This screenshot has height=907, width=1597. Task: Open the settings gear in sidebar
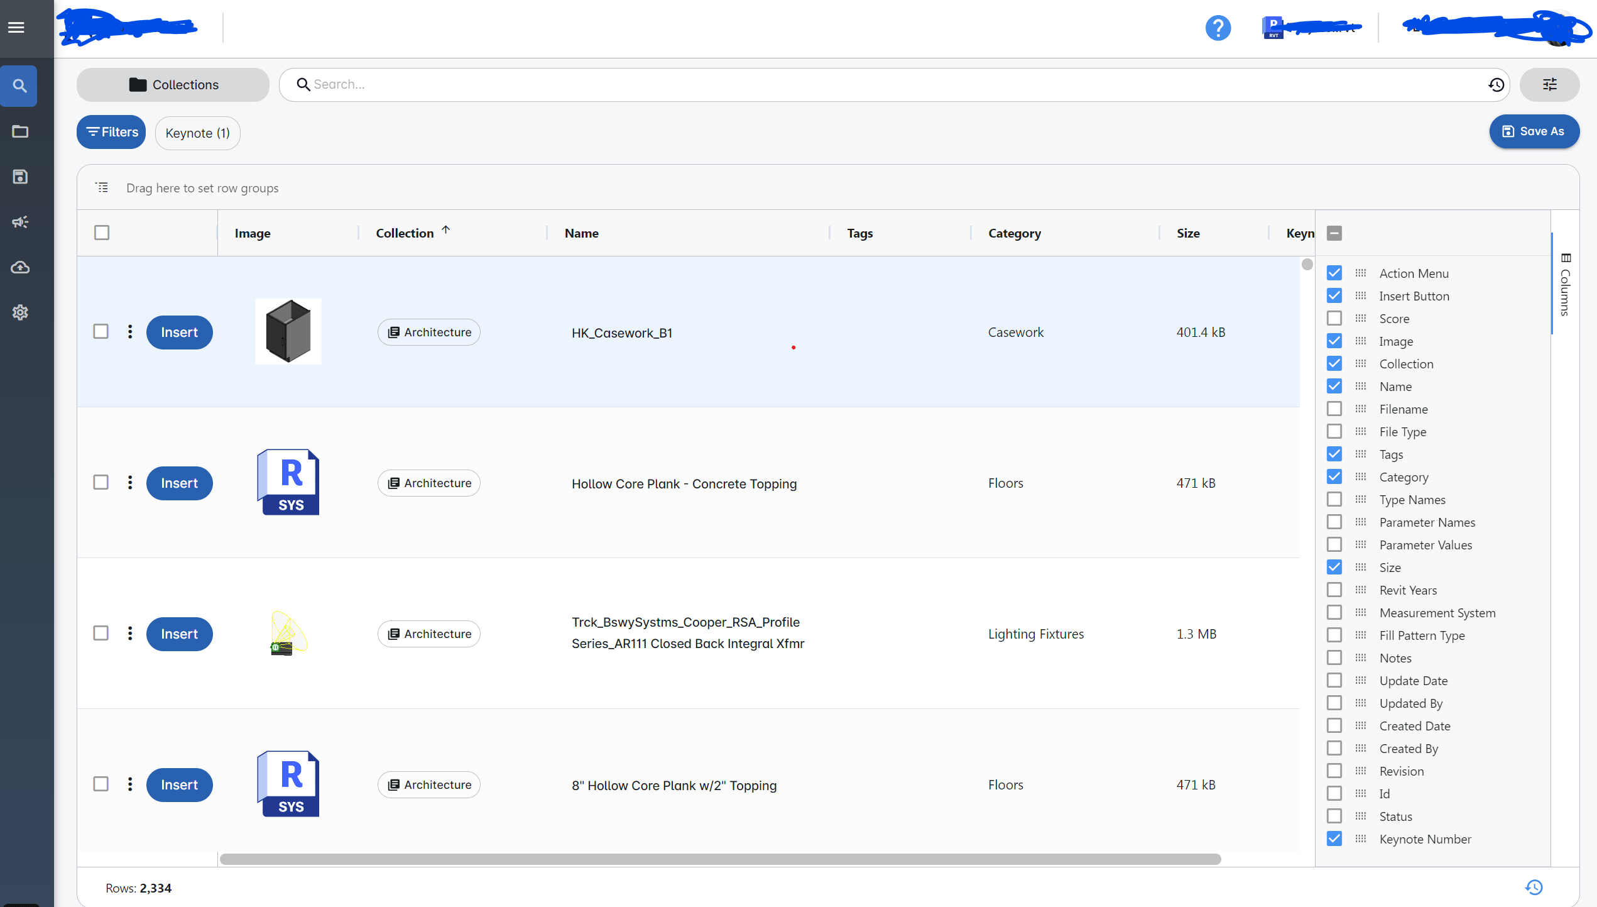pyautogui.click(x=20, y=312)
